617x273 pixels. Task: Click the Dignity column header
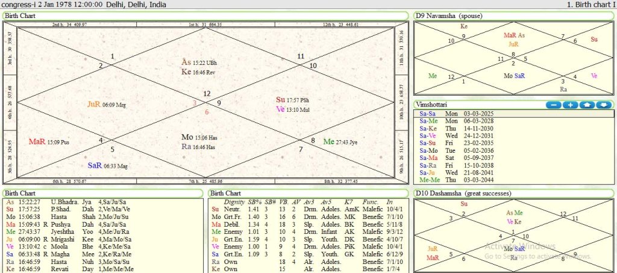234,201
